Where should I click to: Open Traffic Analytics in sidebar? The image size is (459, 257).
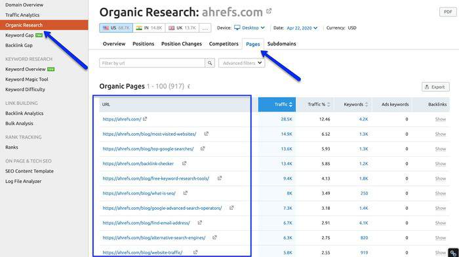(22, 15)
